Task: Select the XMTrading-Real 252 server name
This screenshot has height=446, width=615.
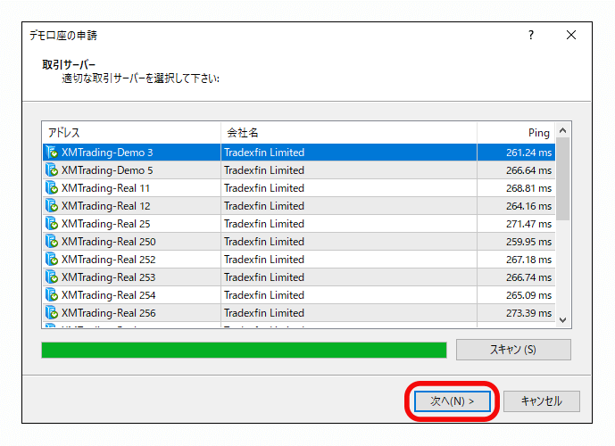Action: click(x=109, y=260)
